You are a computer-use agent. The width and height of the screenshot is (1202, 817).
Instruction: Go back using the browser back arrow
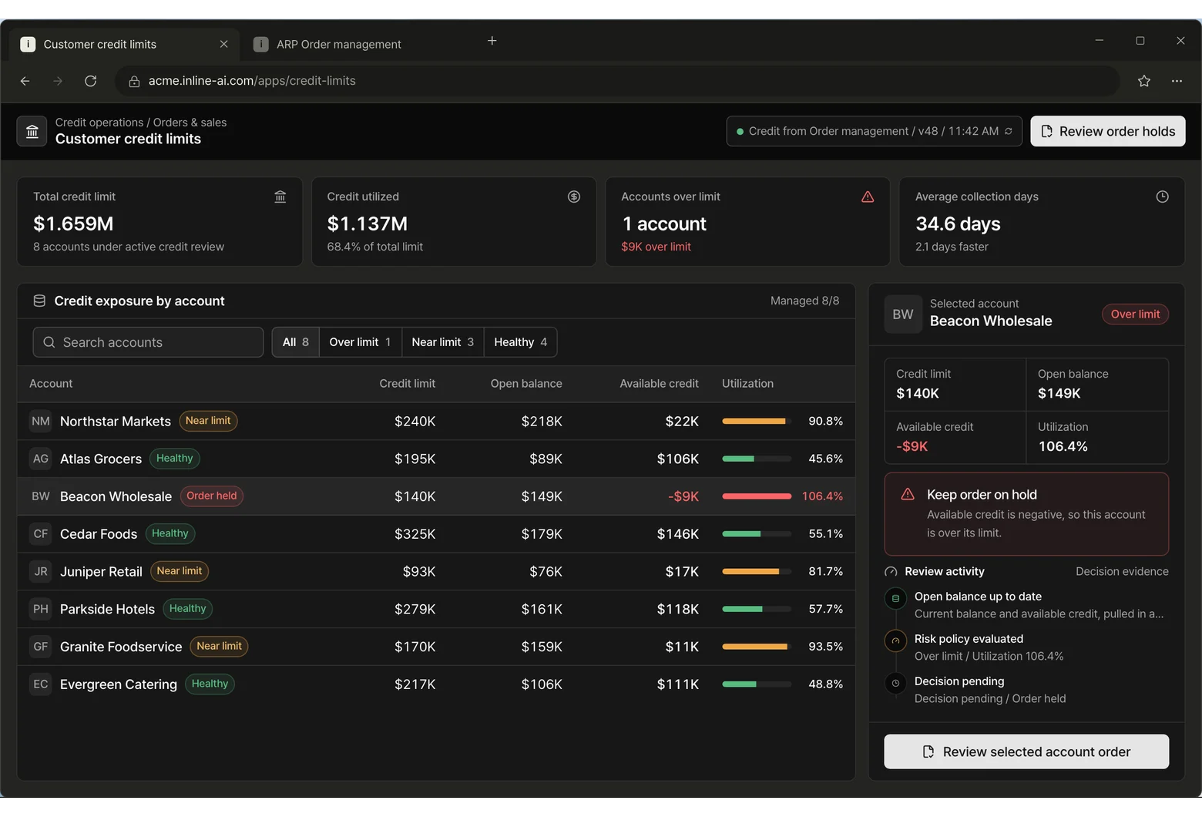tap(25, 81)
